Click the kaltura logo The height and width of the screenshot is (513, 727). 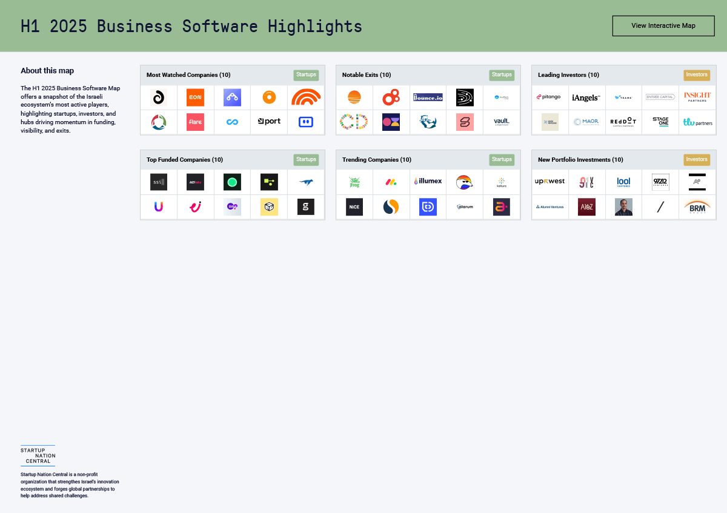pos(502,182)
